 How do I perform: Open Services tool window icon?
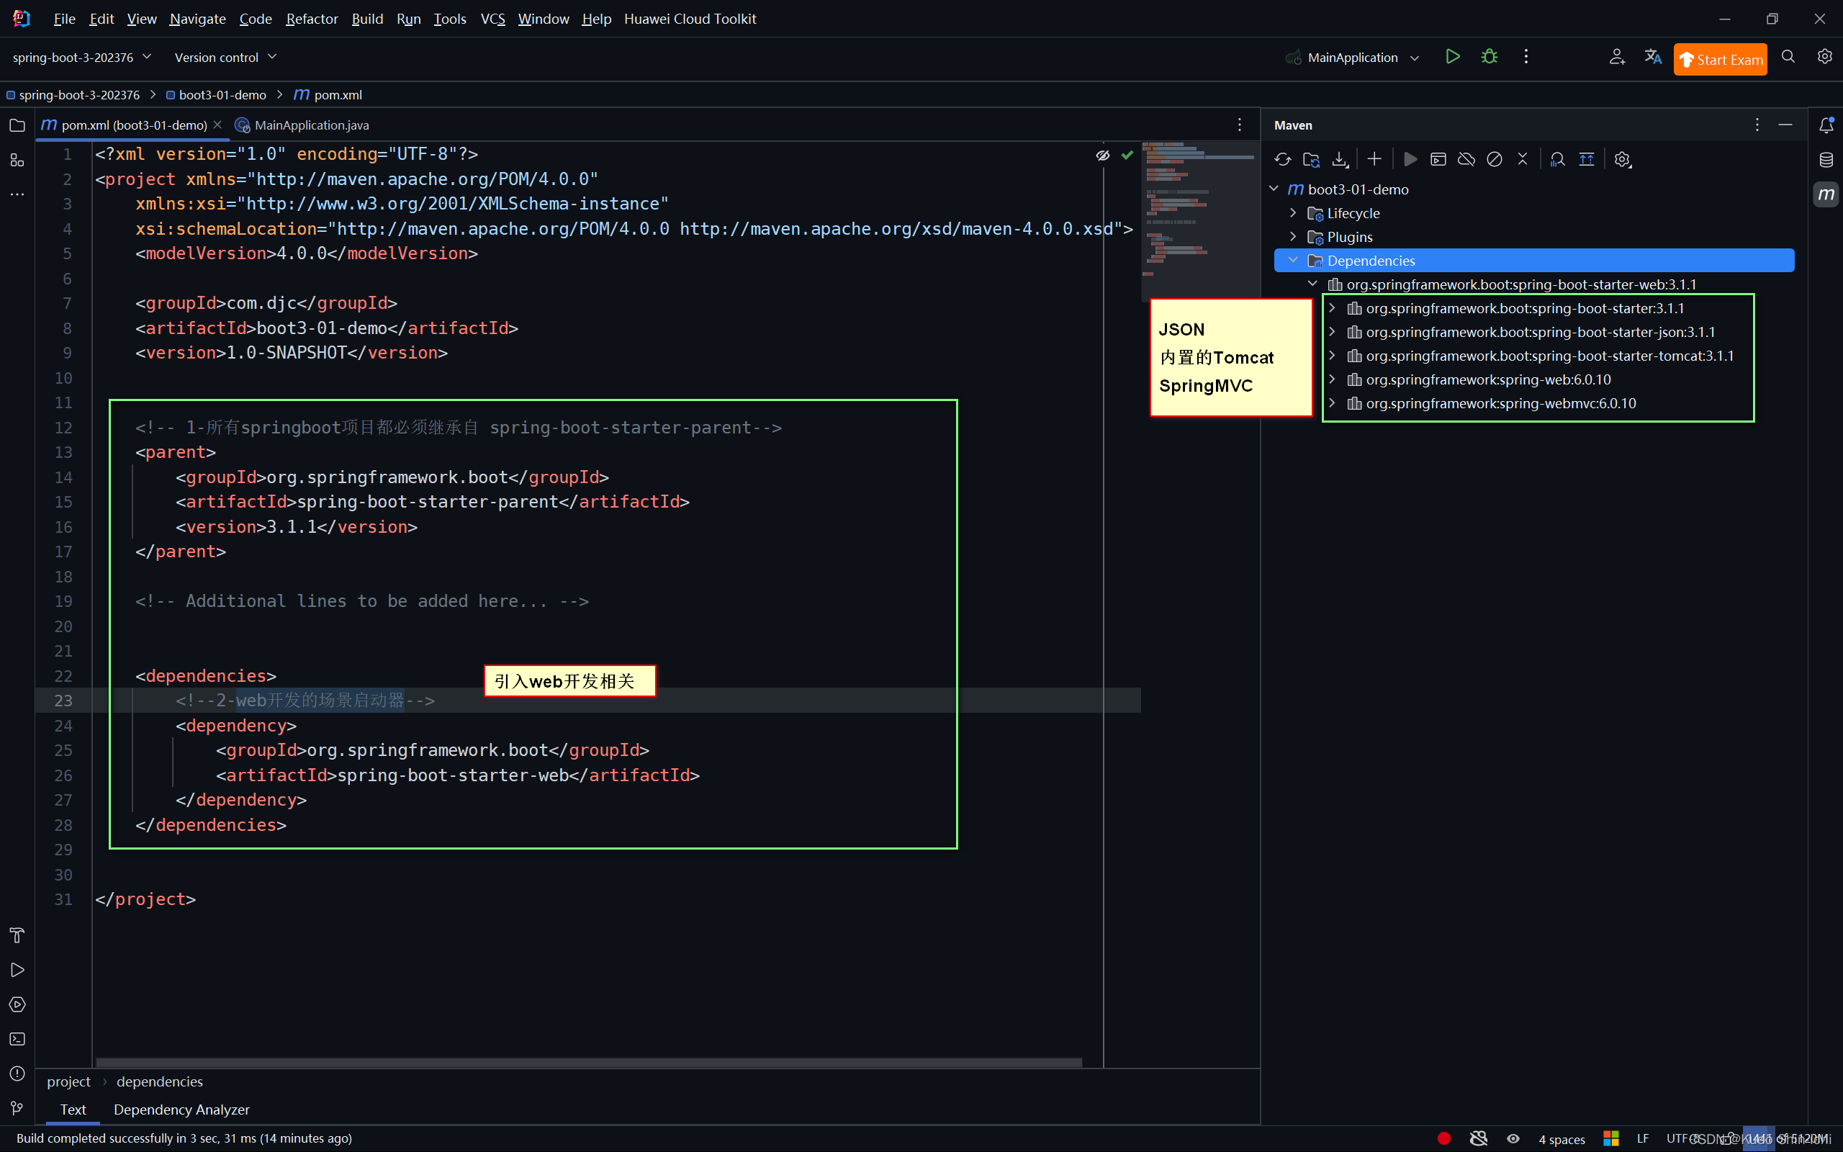17,1004
